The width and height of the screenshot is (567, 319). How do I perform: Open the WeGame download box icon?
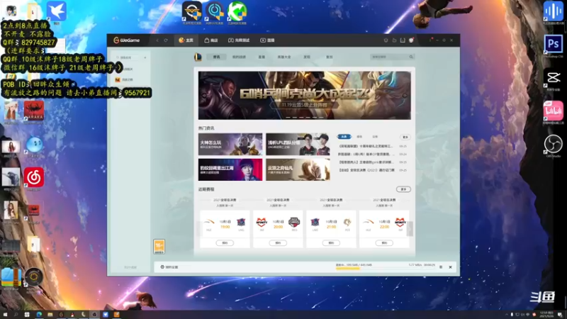(x=403, y=40)
